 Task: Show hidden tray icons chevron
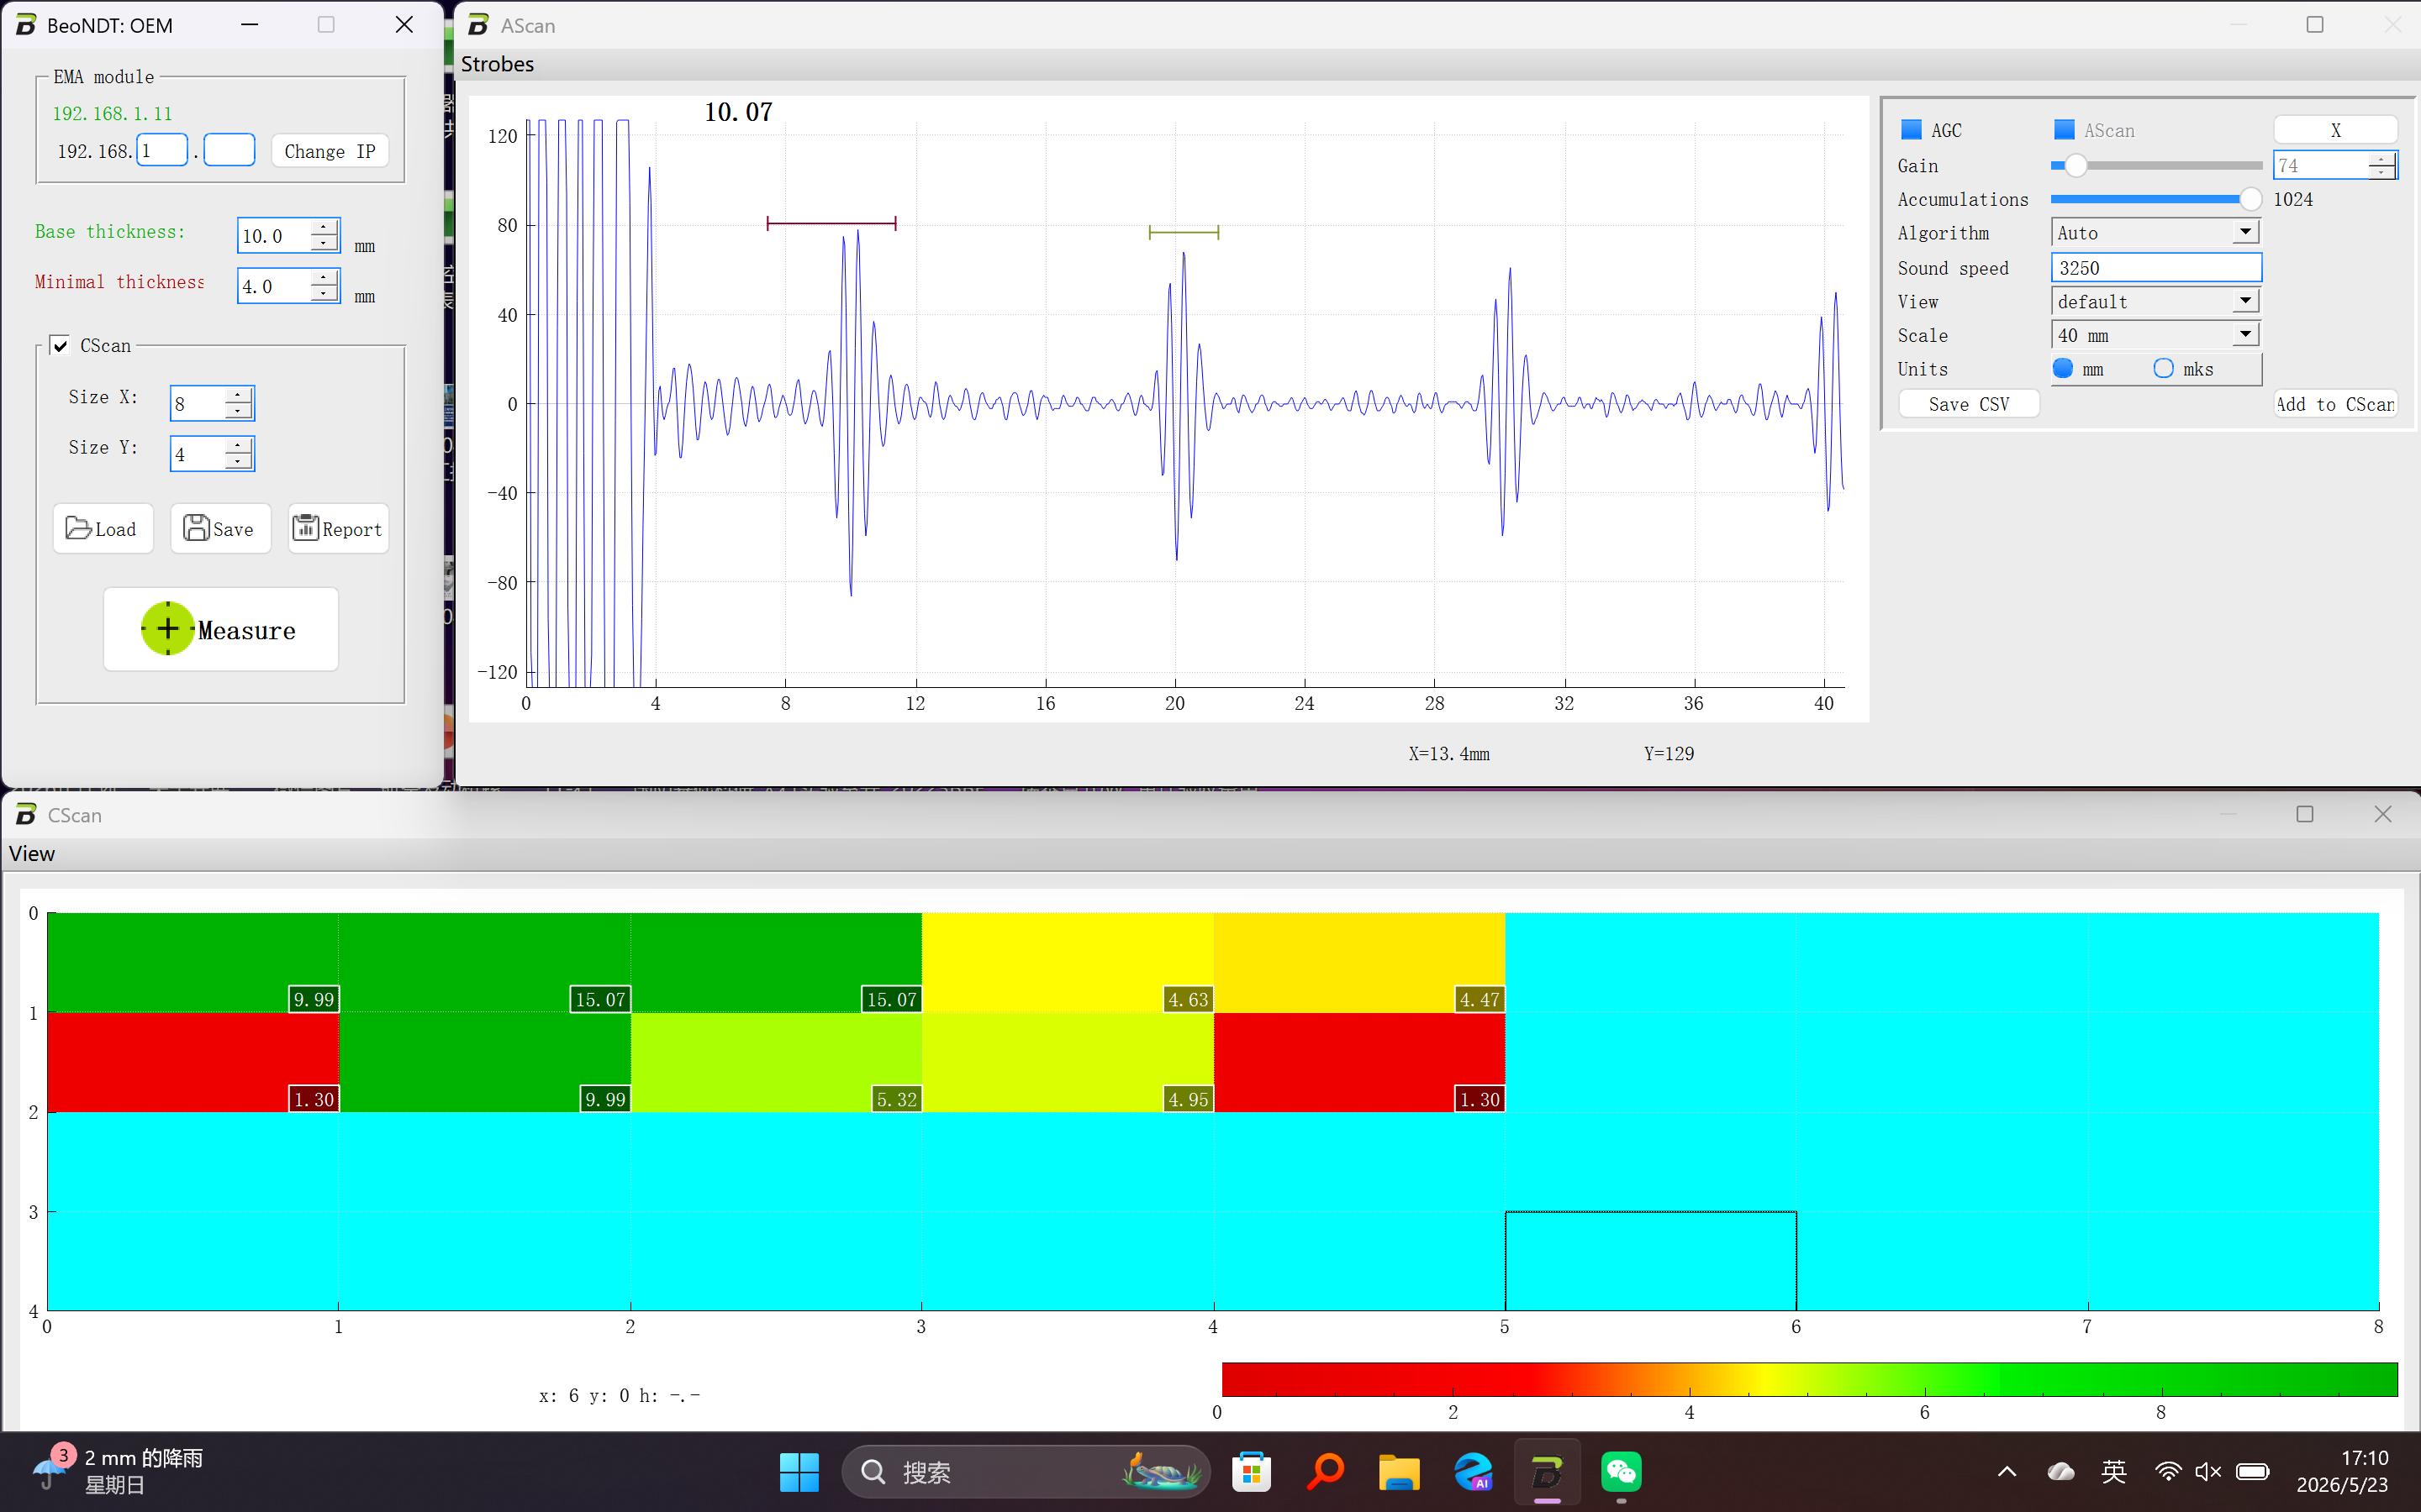(2007, 1471)
